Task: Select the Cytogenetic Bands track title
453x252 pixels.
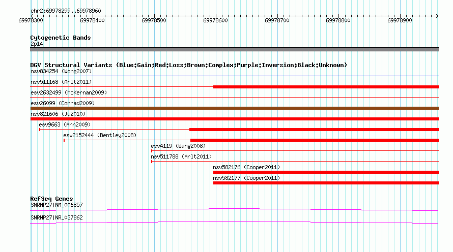Action: pos(61,38)
